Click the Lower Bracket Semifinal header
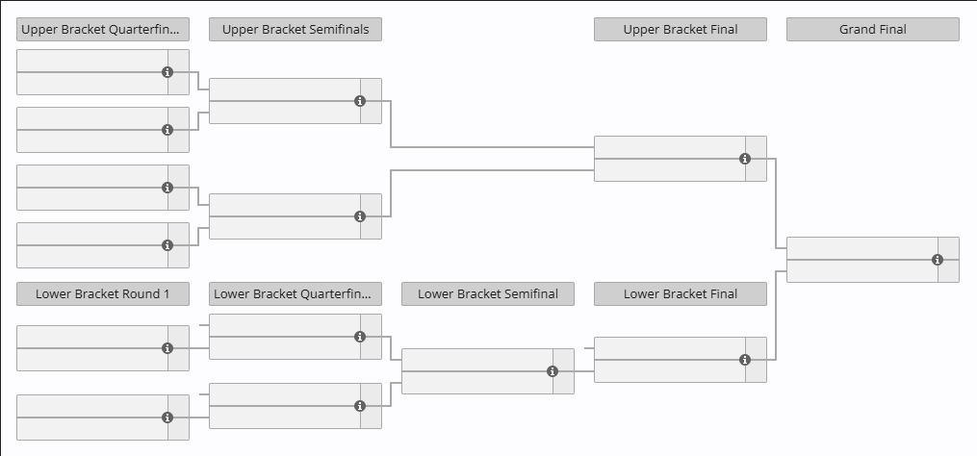 [488, 294]
